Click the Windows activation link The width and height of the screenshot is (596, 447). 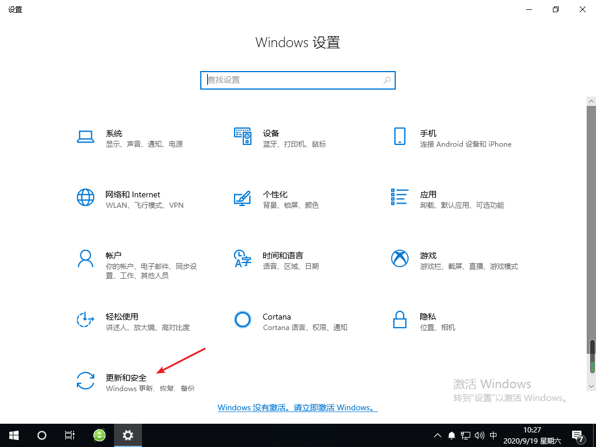297,408
